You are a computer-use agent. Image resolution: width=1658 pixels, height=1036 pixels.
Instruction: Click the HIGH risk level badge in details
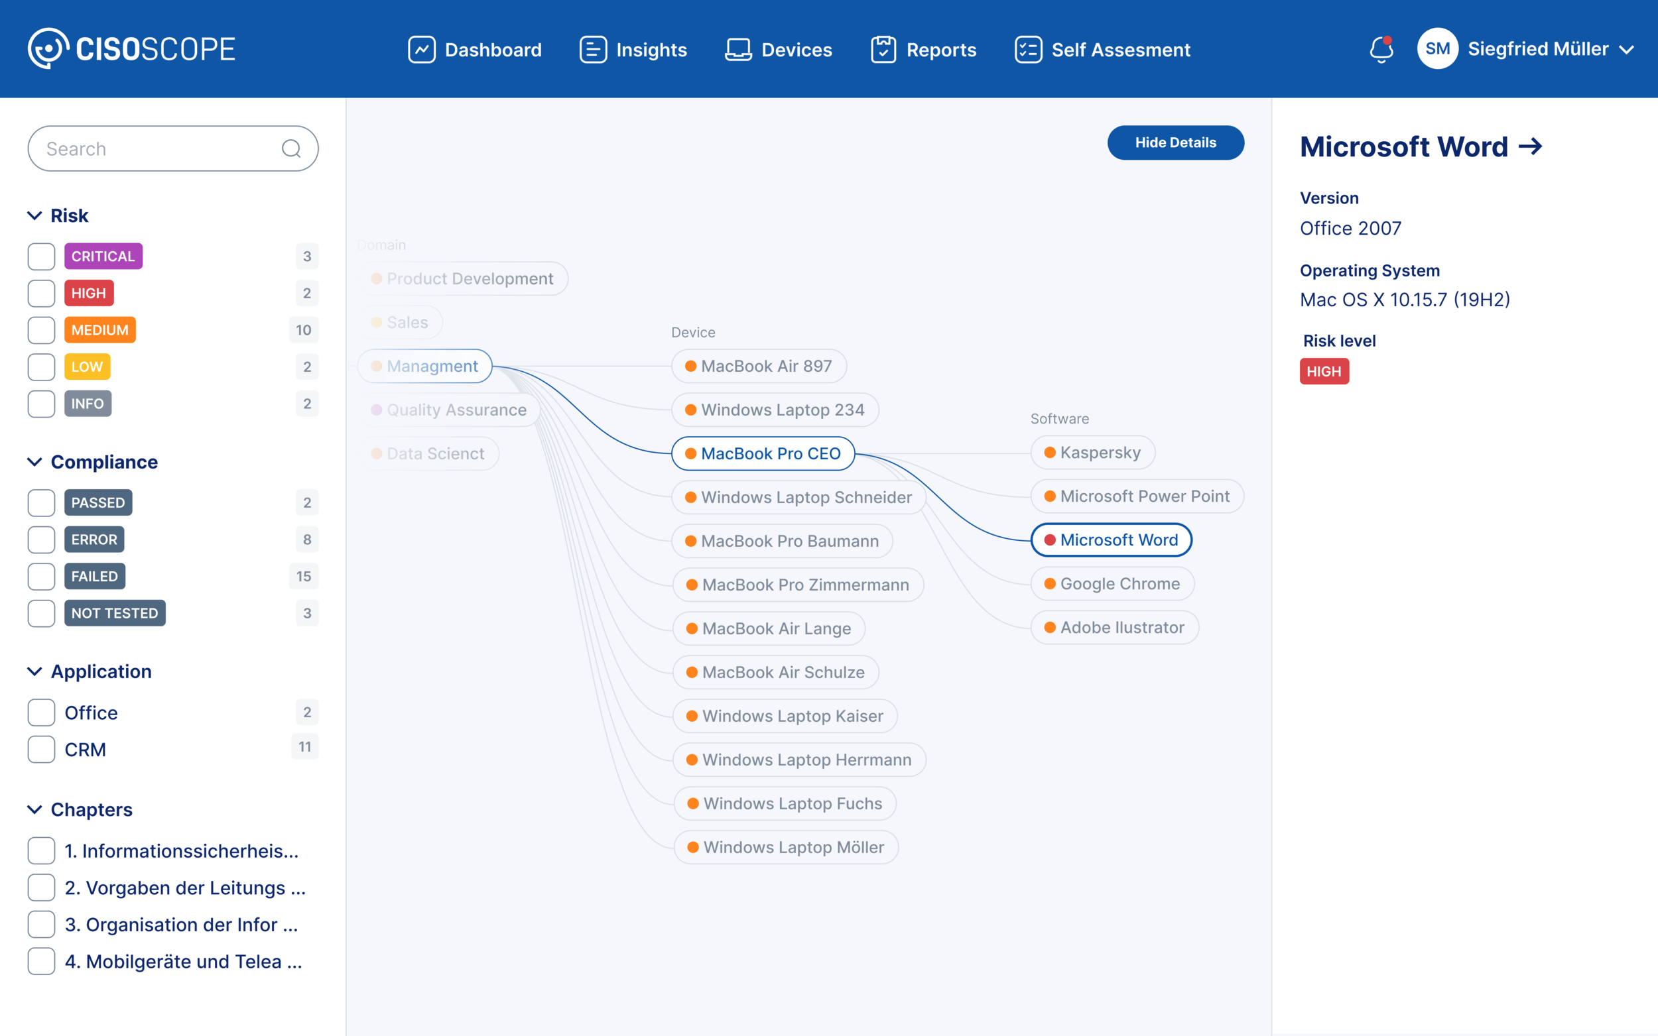1324,371
